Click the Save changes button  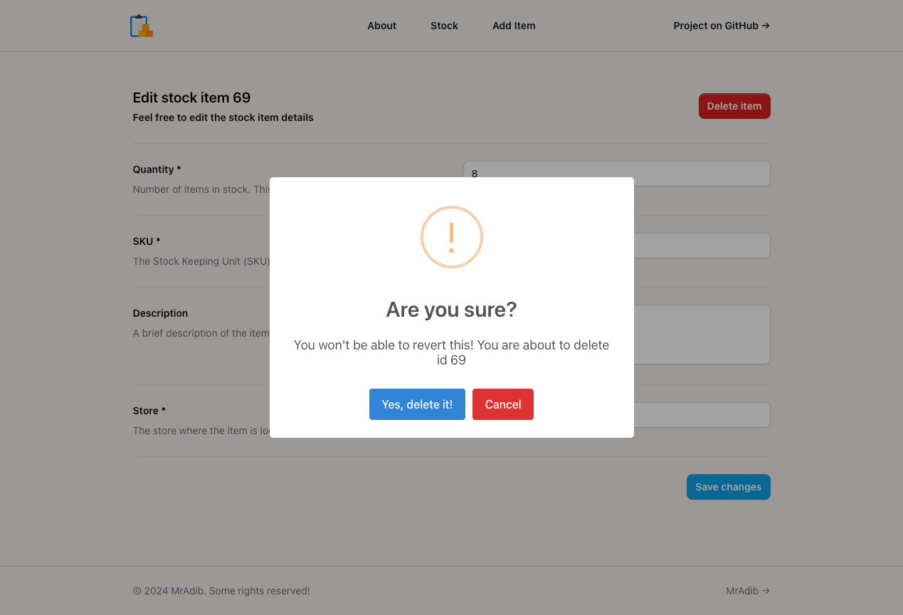click(728, 486)
